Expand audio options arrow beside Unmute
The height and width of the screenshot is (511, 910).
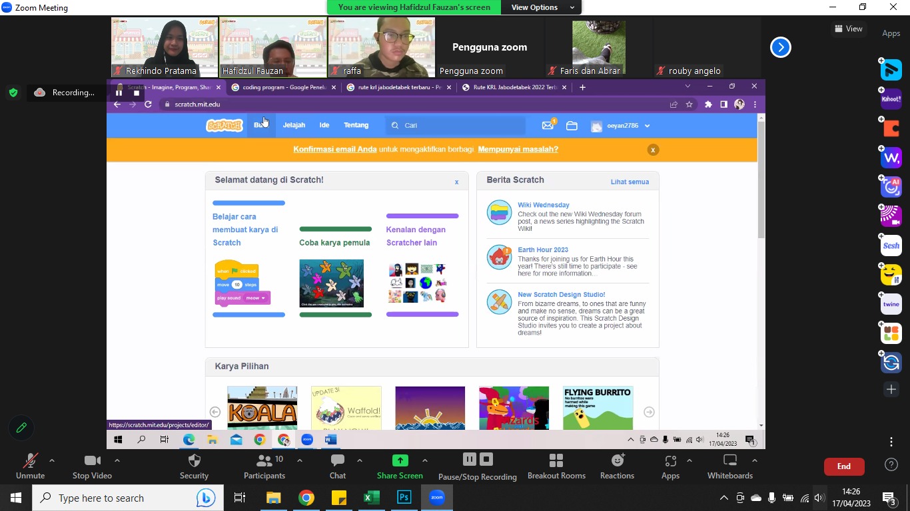pos(52,460)
